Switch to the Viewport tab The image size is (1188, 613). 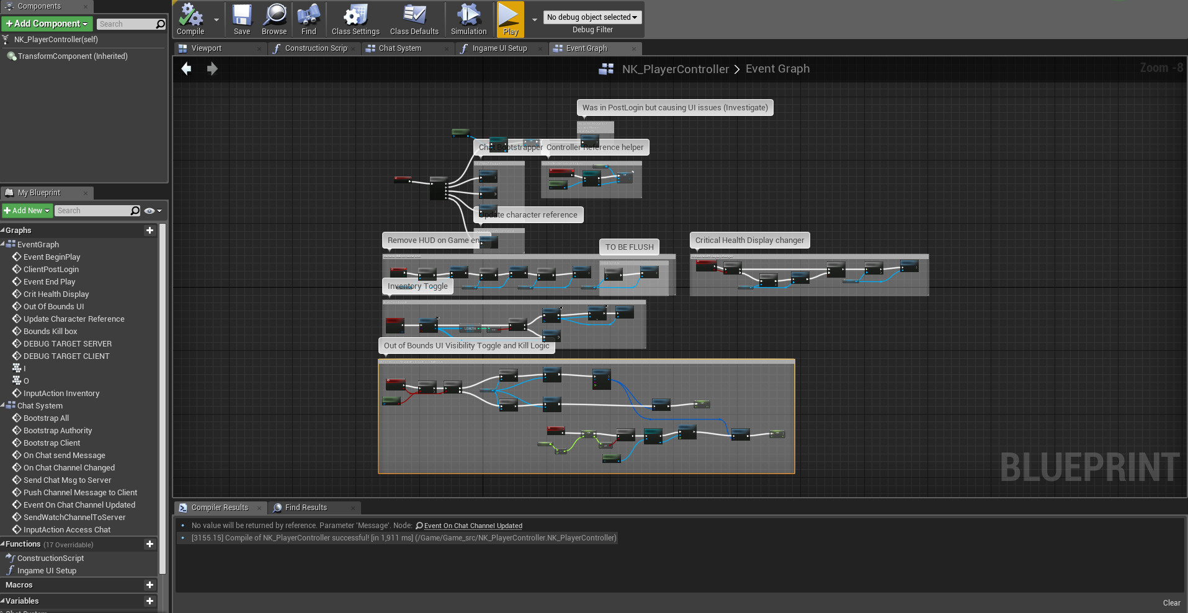tap(207, 48)
